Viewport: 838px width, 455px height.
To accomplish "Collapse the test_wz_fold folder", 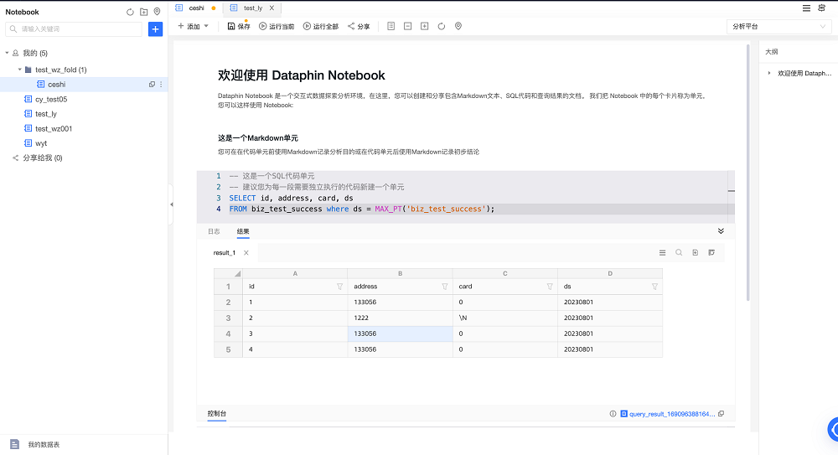I will (x=20, y=70).
